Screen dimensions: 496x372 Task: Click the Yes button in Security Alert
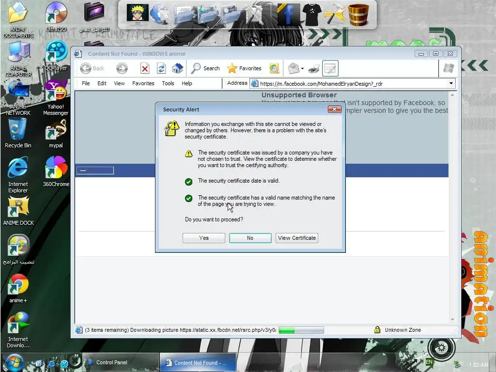click(204, 238)
